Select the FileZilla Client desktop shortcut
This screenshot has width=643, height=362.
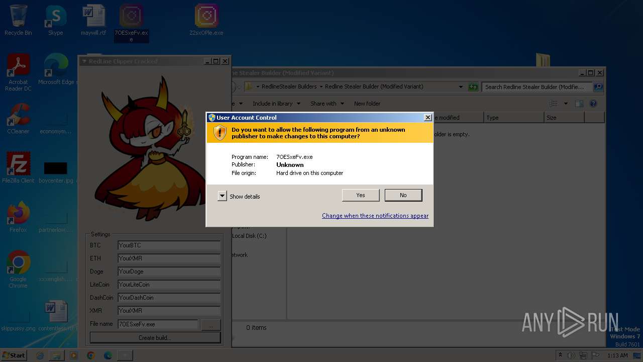[18, 168]
